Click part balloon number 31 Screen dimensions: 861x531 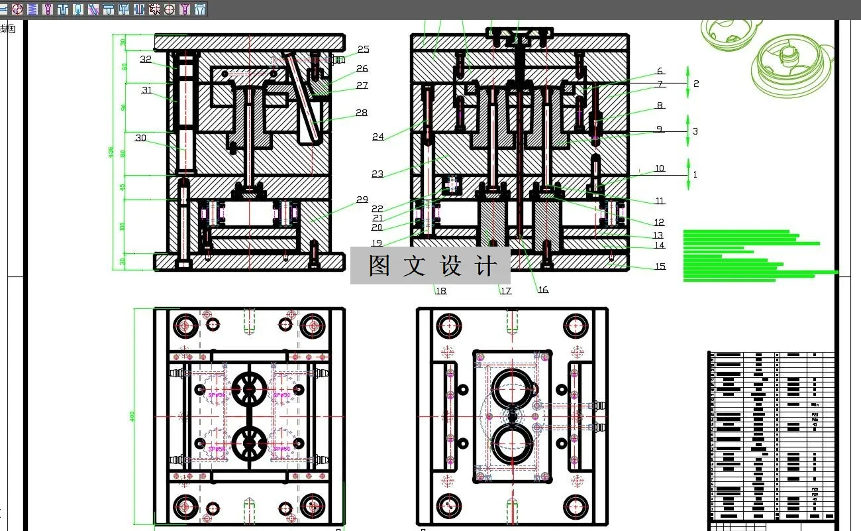click(x=146, y=90)
